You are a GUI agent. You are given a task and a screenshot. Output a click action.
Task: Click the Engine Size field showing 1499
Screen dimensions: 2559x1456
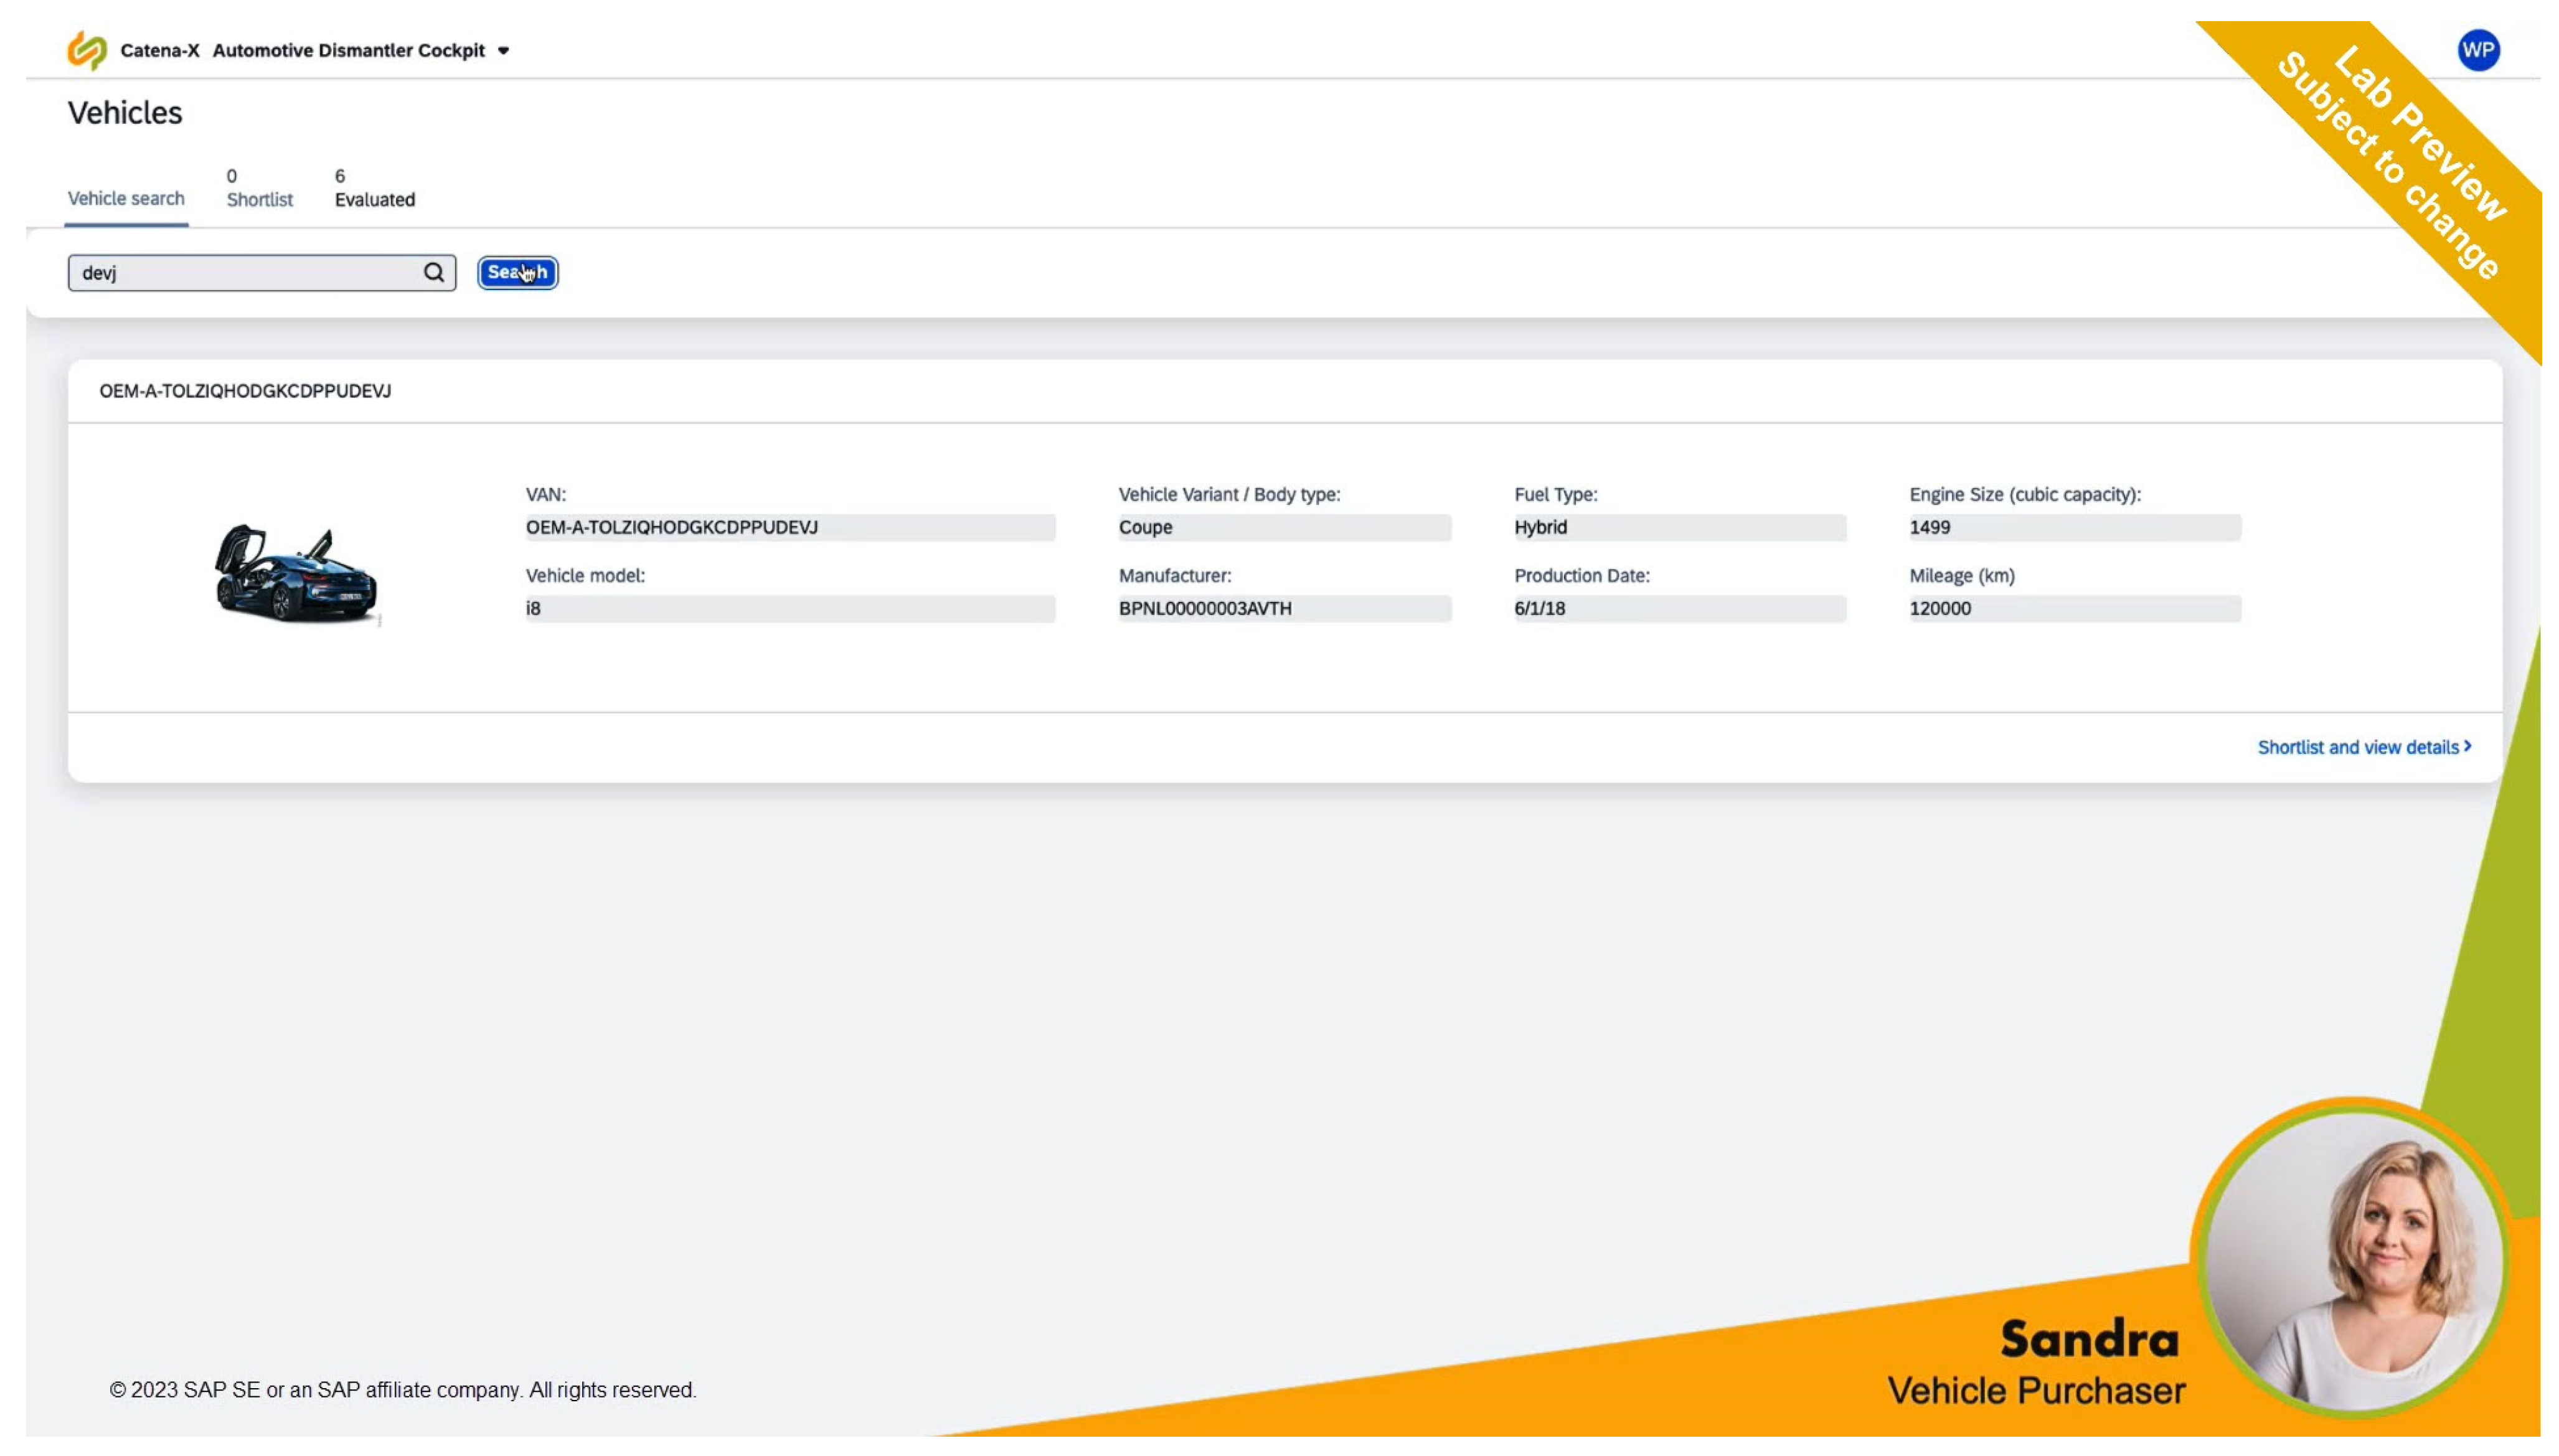(x=2073, y=527)
